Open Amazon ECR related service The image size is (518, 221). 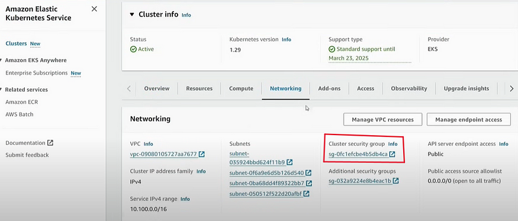pyautogui.click(x=21, y=103)
